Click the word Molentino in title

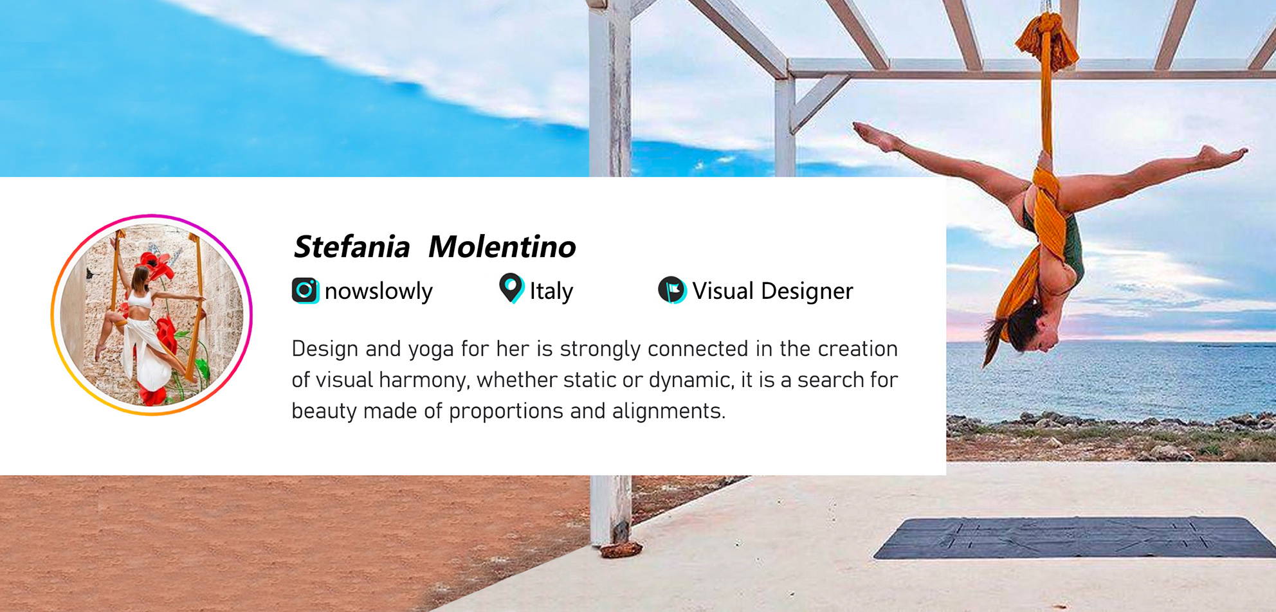[x=502, y=247]
